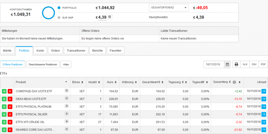Export the portfolio as PDF

pyautogui.click(x=263, y=64)
